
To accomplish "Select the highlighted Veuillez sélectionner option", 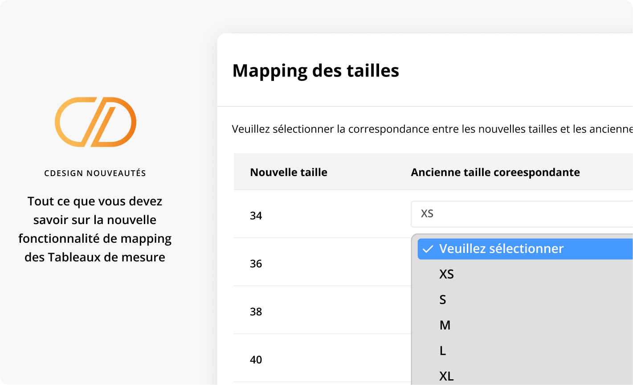I will (x=501, y=249).
